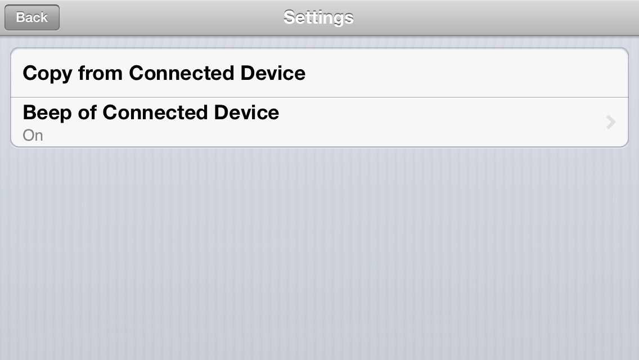Expand the Beep of Connected Device options
Viewport: 639px width, 360px height.
click(319, 122)
